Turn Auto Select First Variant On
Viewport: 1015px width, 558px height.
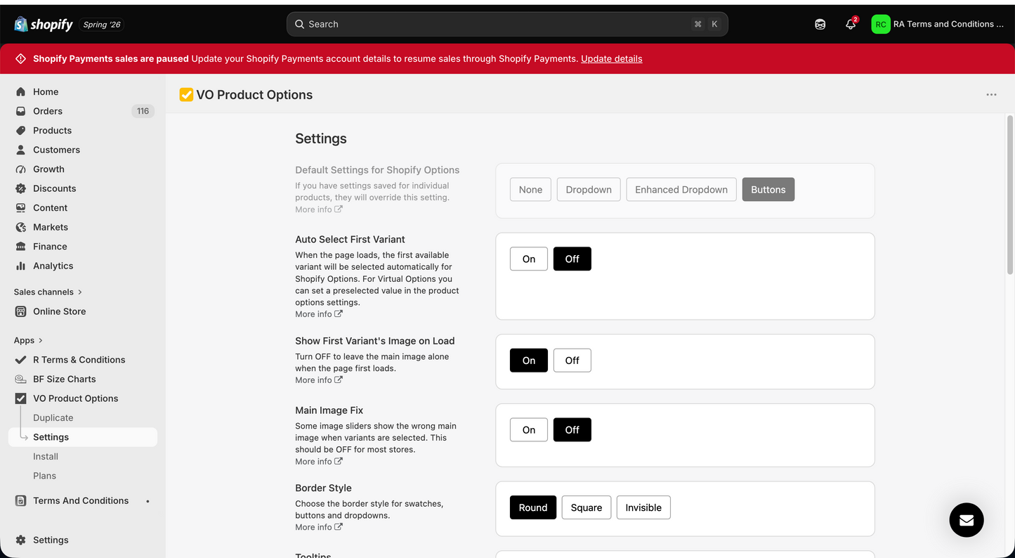click(529, 259)
